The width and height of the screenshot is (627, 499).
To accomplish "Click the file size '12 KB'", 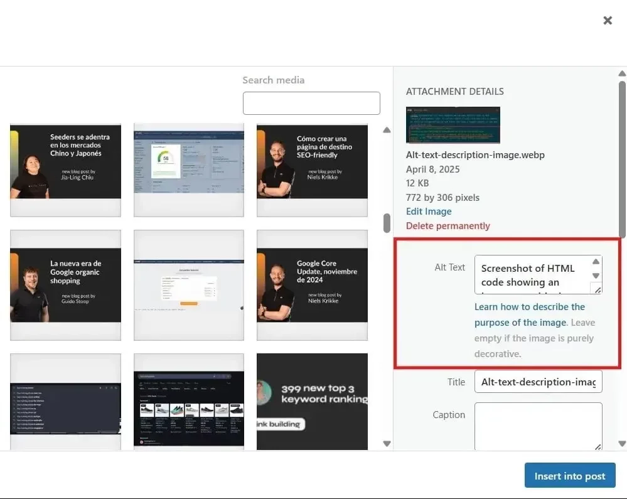I will click(x=417, y=183).
